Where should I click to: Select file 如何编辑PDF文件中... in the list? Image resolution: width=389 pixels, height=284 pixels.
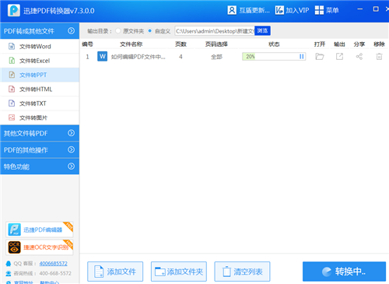point(138,57)
